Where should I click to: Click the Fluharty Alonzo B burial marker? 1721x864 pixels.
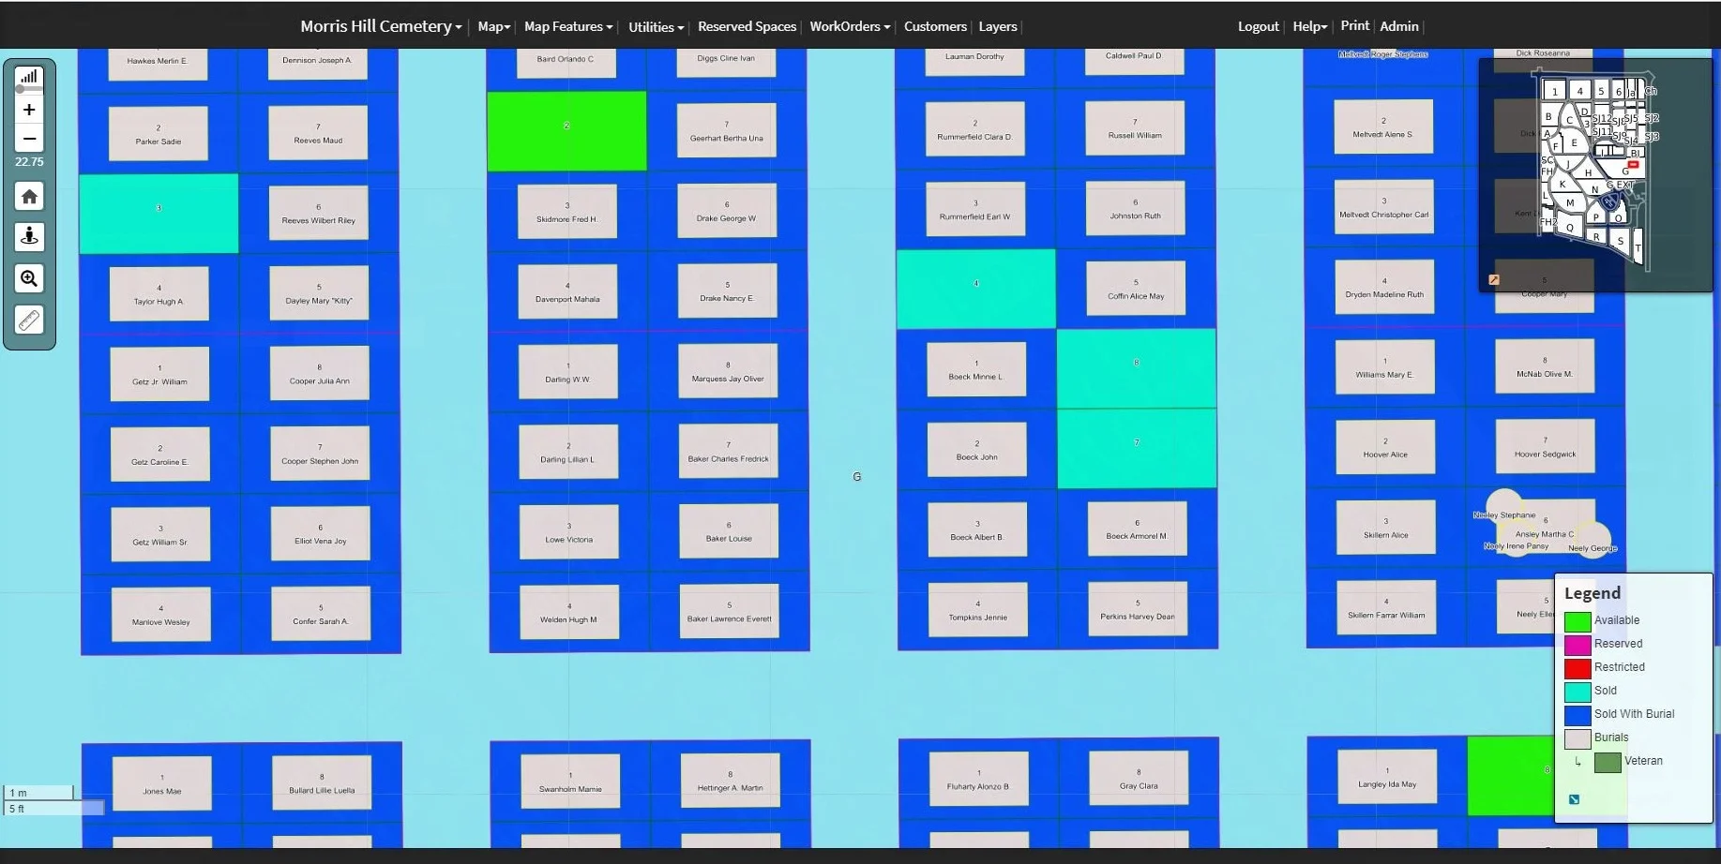click(978, 780)
